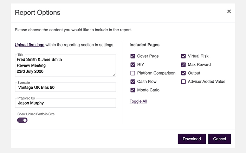Enable the Adviser Added Value checkbox
The width and height of the screenshot is (246, 153).
pyautogui.click(x=183, y=82)
